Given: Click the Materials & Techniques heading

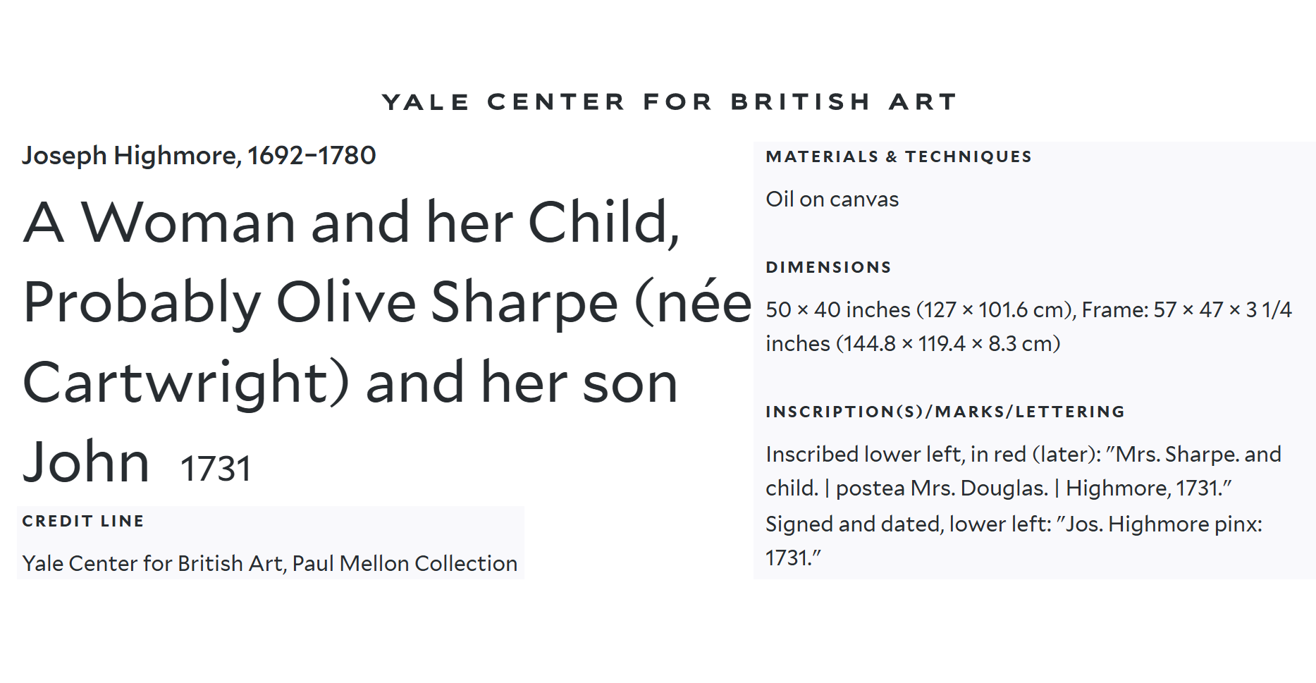Looking at the screenshot, I should coord(899,156).
